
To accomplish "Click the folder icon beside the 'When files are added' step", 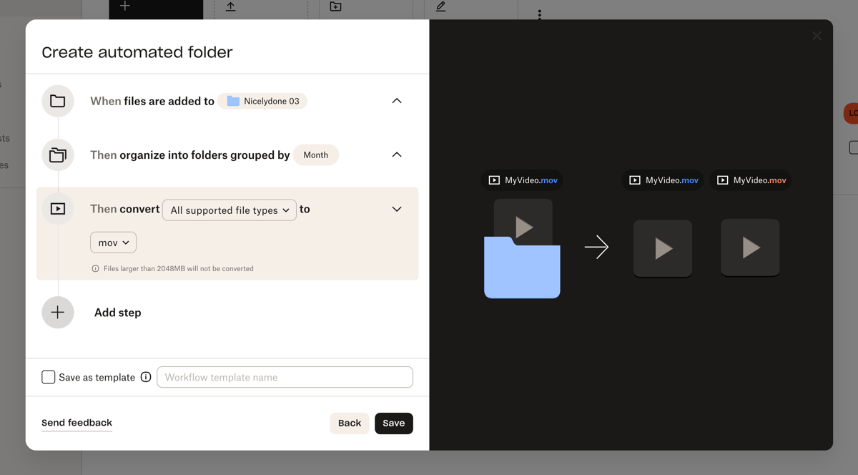I will (x=57, y=101).
